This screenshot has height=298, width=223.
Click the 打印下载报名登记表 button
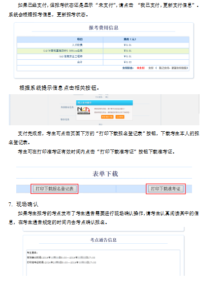[x=55, y=189]
